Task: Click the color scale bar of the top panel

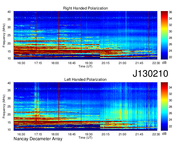Action: point(164,35)
